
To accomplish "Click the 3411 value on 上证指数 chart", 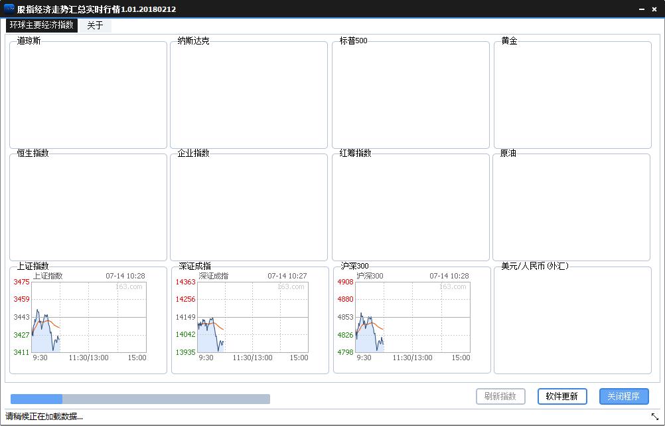I will coord(21,352).
